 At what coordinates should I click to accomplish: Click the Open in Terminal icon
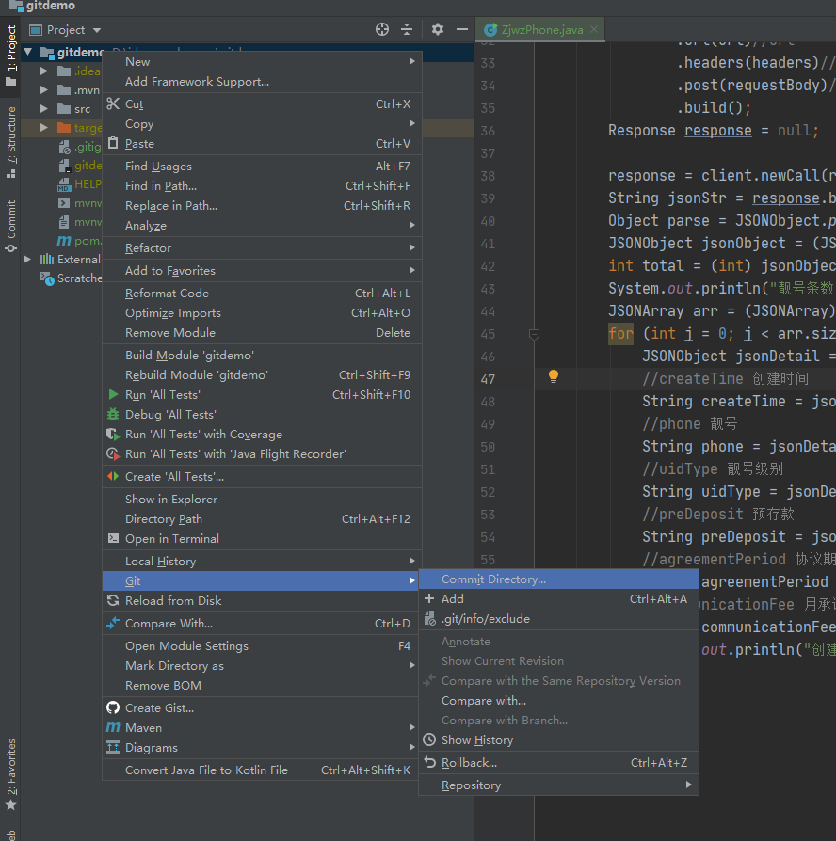pyautogui.click(x=113, y=538)
